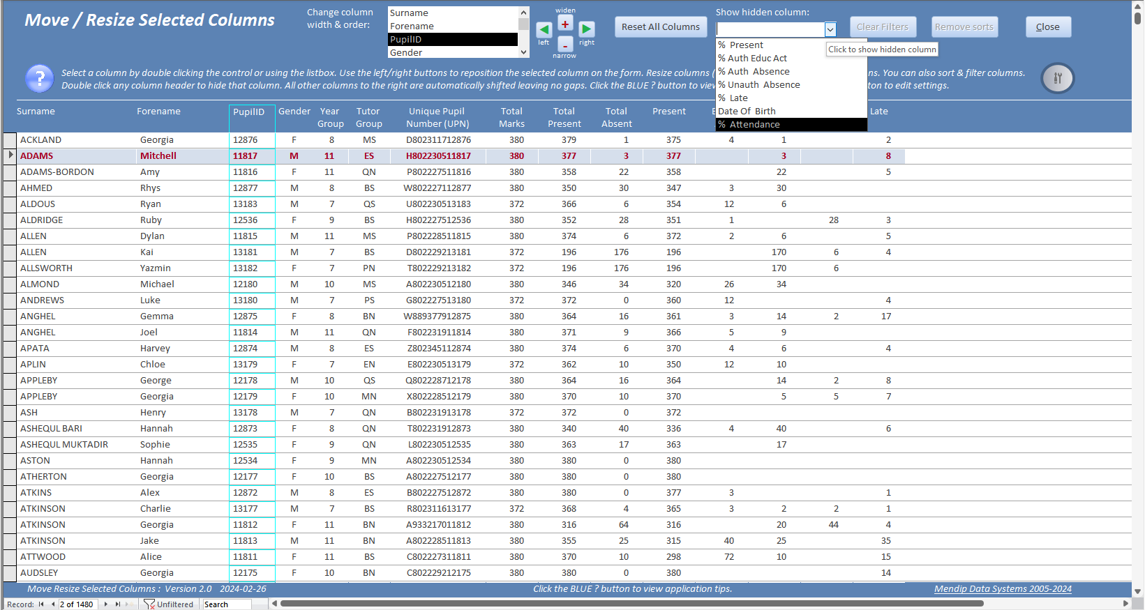Click the horizontal scrollbar thumb at bottom
The height and width of the screenshot is (610, 1145).
631,604
